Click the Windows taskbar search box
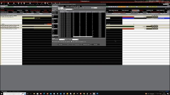 tap(15, 94)
